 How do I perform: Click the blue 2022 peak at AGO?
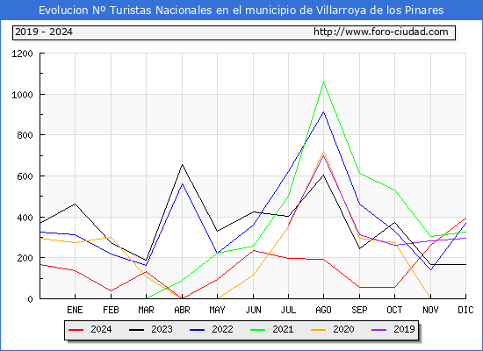point(323,111)
